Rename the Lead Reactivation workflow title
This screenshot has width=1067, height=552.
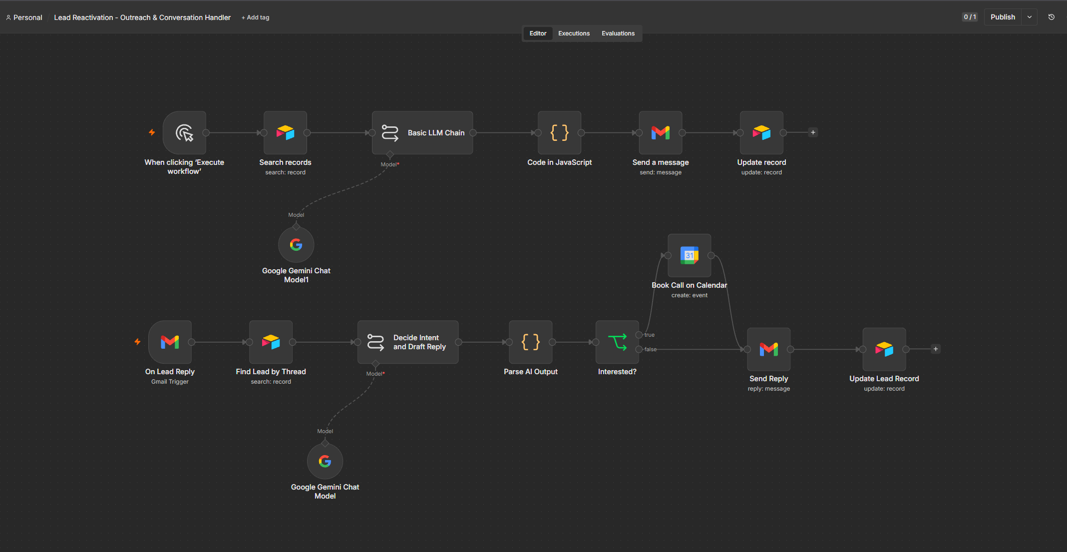click(142, 17)
